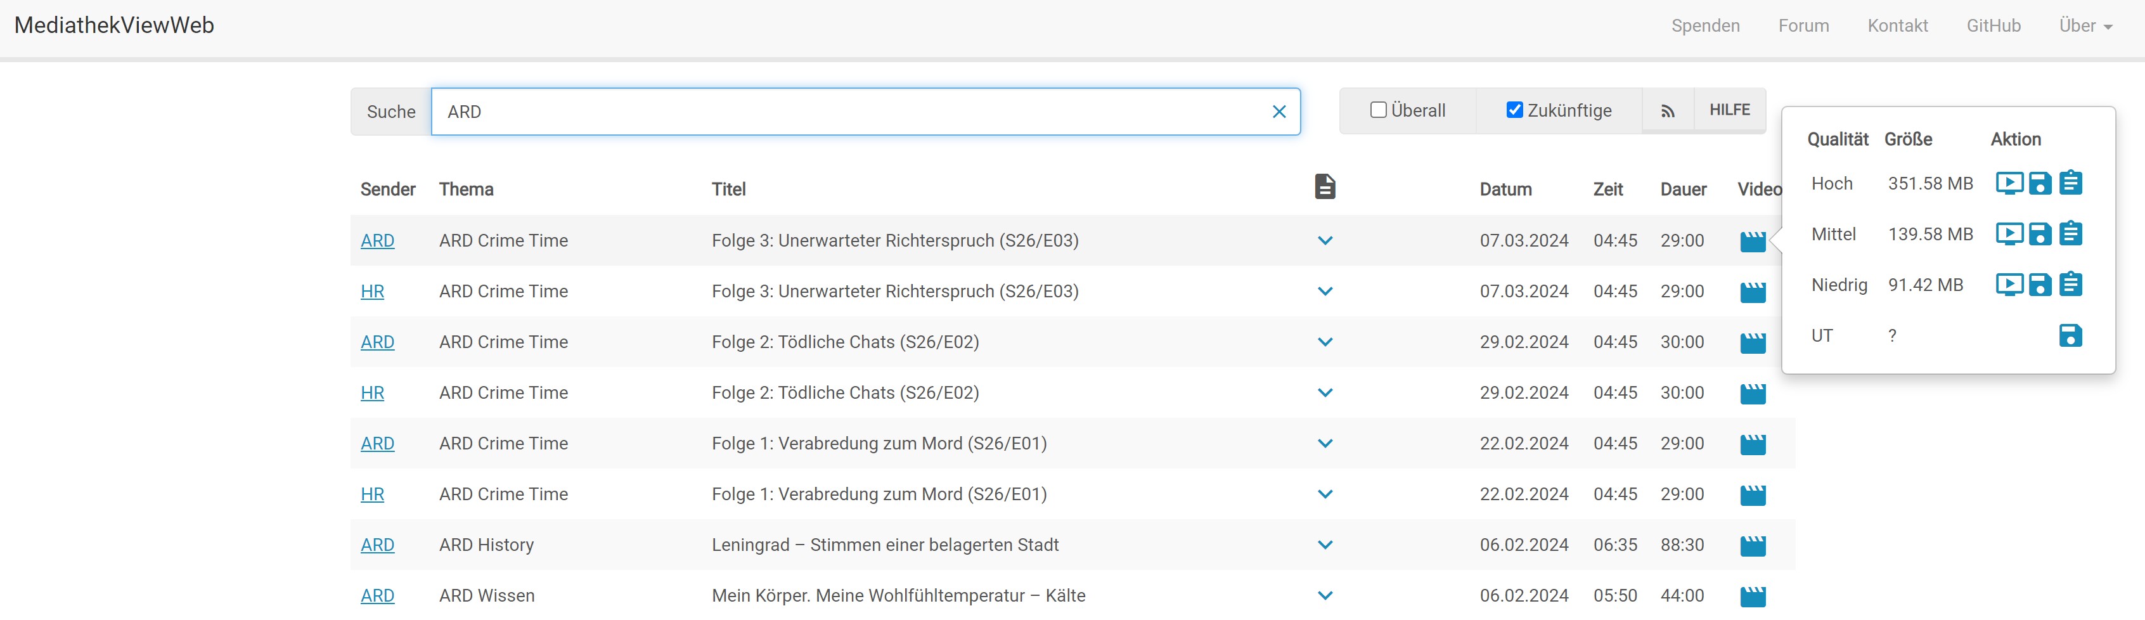Screen dimensions: 2145x620
Task: Click the MediathekViewWeb brand title
Action: coord(114,26)
